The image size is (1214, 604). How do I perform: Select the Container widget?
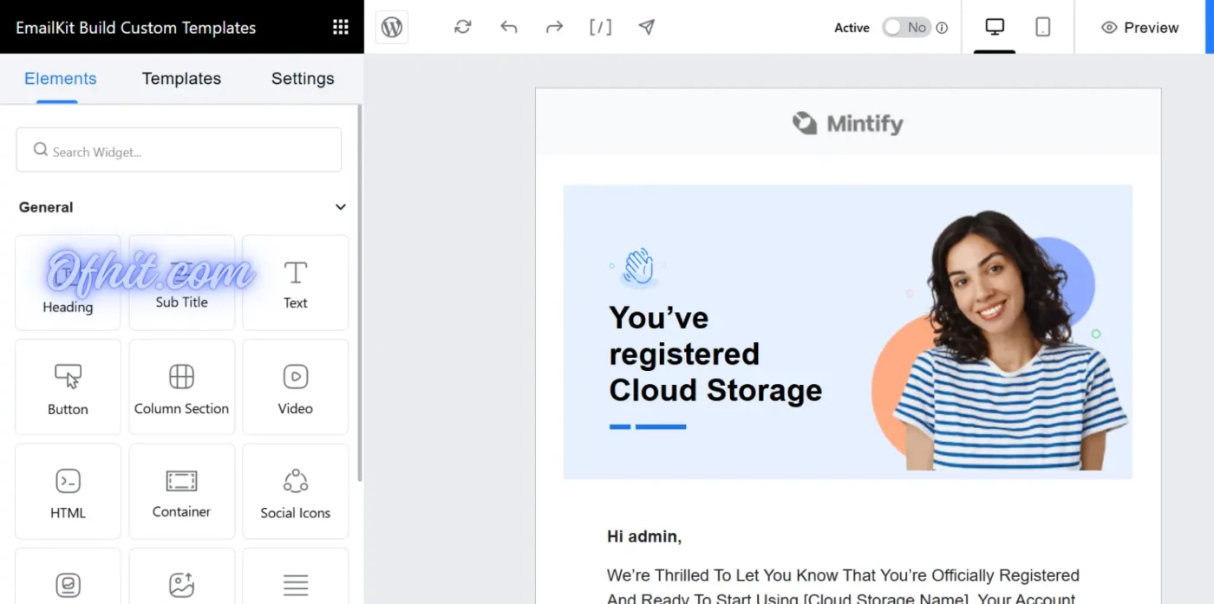[181, 491]
